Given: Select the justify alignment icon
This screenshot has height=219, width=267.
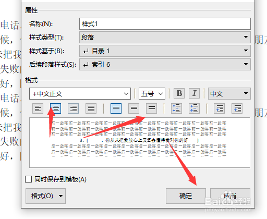Looking at the screenshot, I should 91,108.
